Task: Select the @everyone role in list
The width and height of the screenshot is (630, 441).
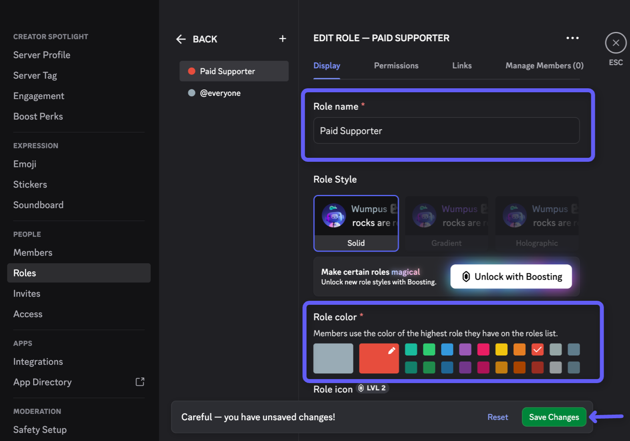Action: (x=220, y=93)
